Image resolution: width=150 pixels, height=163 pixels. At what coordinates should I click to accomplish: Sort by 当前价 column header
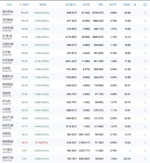[x=25, y=4]
